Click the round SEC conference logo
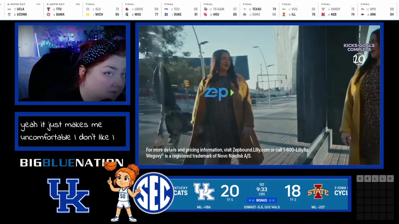The image size is (399, 224). (153, 193)
